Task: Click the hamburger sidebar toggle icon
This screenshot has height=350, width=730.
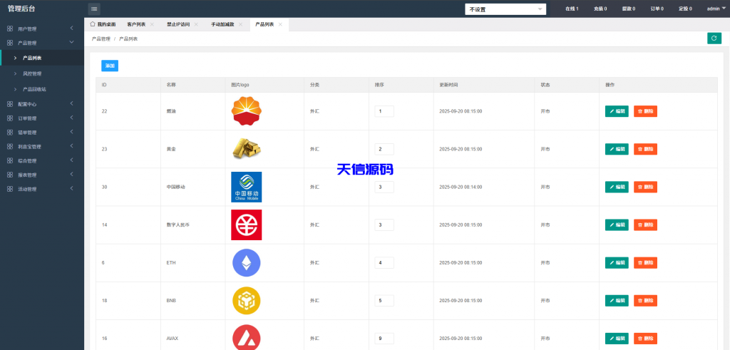Action: coord(94,9)
